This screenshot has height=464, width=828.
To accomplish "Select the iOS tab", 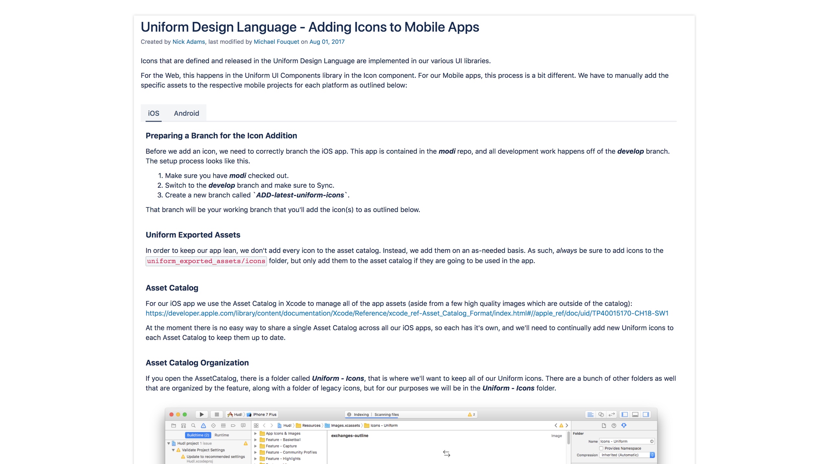I will point(153,113).
